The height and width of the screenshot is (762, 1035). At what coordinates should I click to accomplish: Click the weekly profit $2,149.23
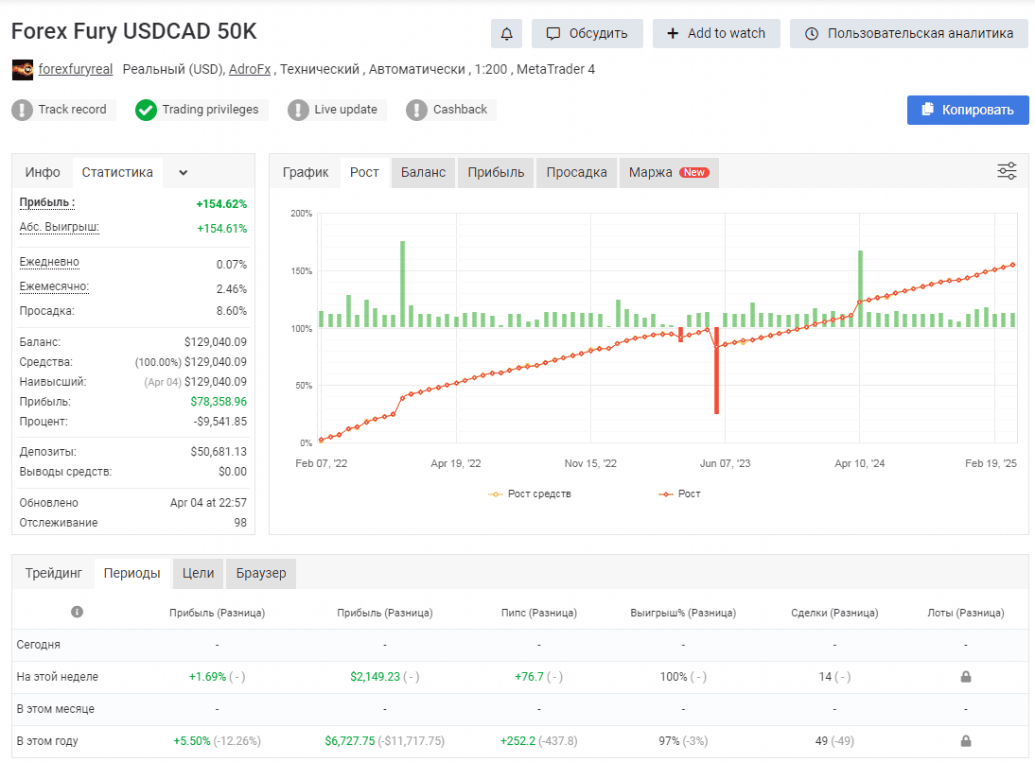[375, 677]
